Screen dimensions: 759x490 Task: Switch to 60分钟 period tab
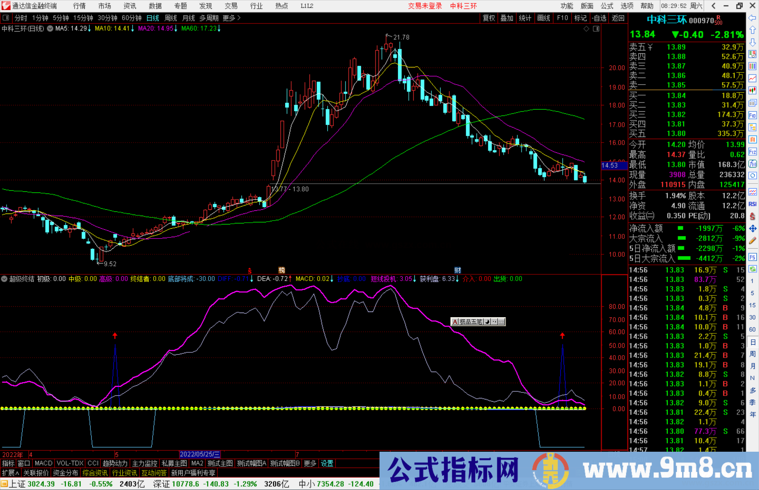pos(131,18)
